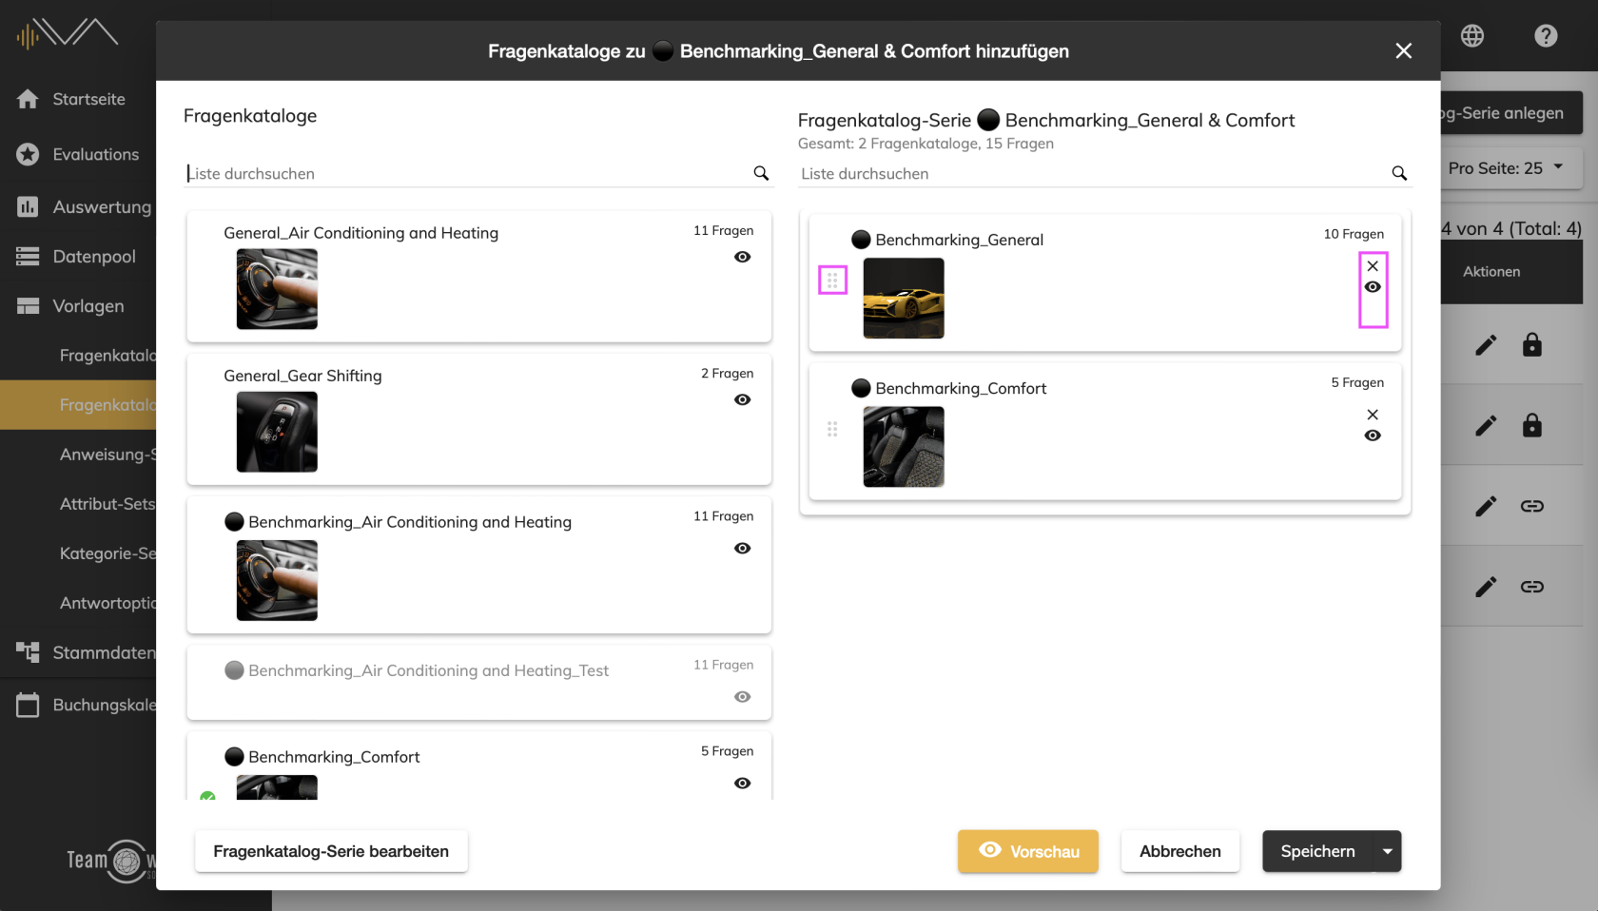Click car seat thumbnail of series Benchmarking_Comfort
Screen dimensions: 1598x911
pos(904,447)
